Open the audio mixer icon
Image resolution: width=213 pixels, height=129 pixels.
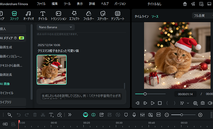[142, 115]
